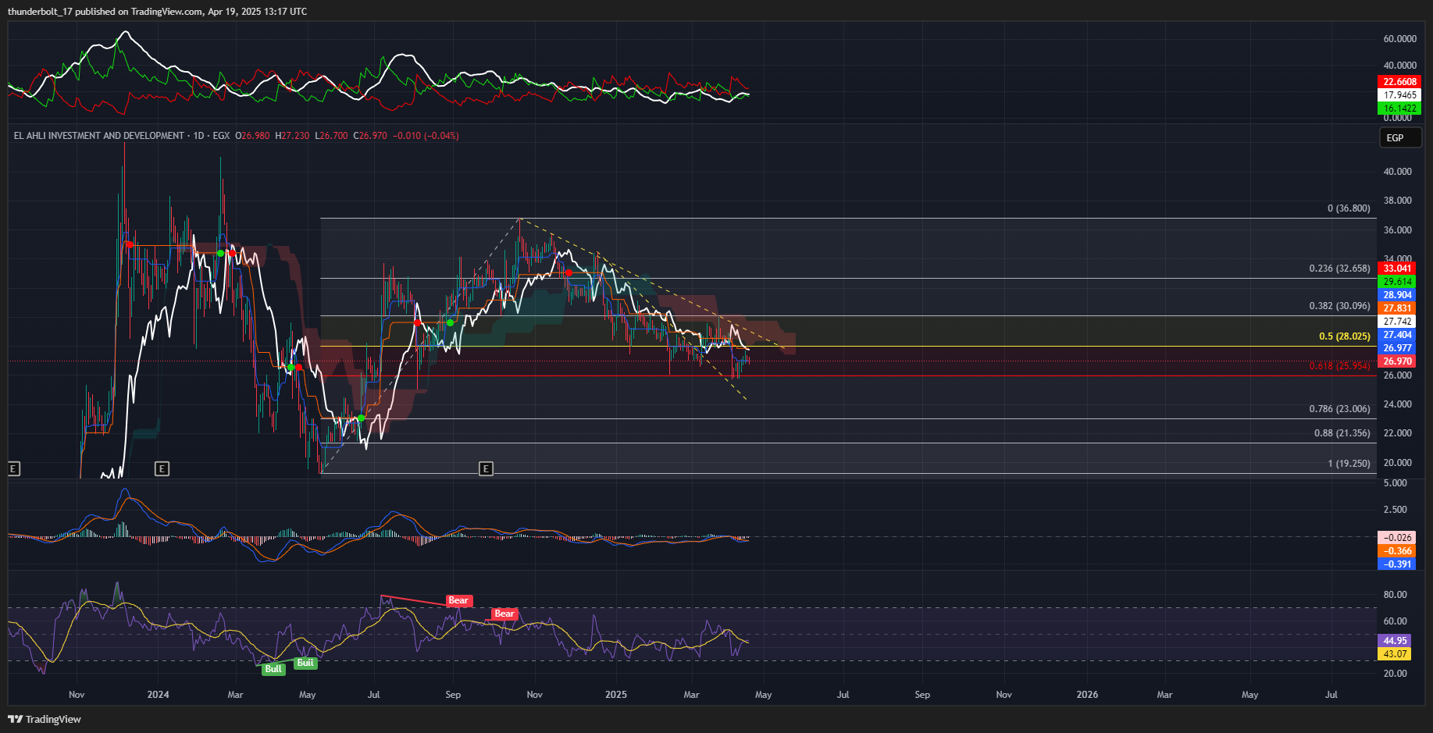Click the red 33.041 price label

click(1397, 269)
